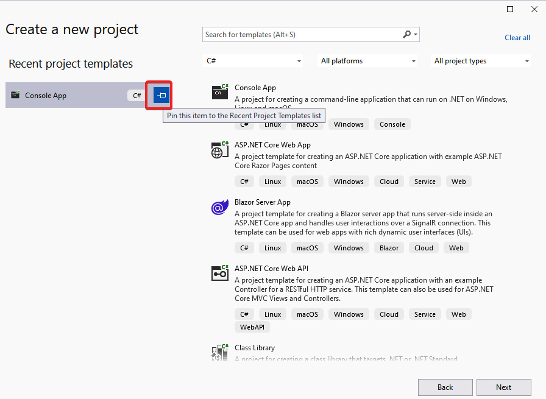Click the Class Library template icon
The width and height of the screenshot is (546, 399).
pyautogui.click(x=220, y=351)
